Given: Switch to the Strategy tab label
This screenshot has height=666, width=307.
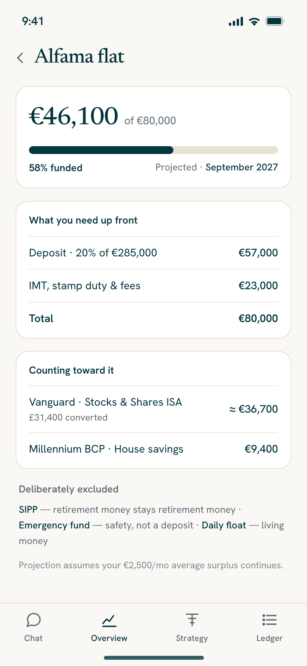Looking at the screenshot, I should [x=192, y=638].
